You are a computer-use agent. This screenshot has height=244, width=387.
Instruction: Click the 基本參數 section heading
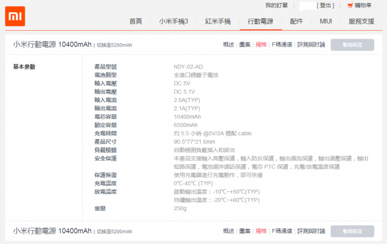[24, 67]
